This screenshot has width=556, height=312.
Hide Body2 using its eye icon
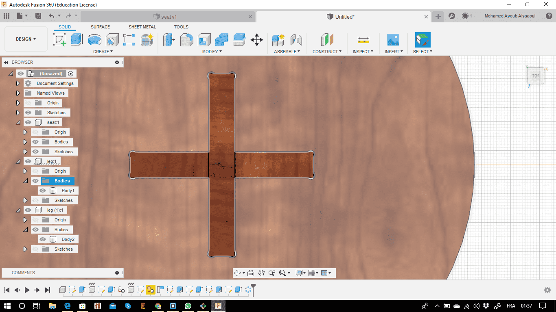pyautogui.click(x=43, y=239)
